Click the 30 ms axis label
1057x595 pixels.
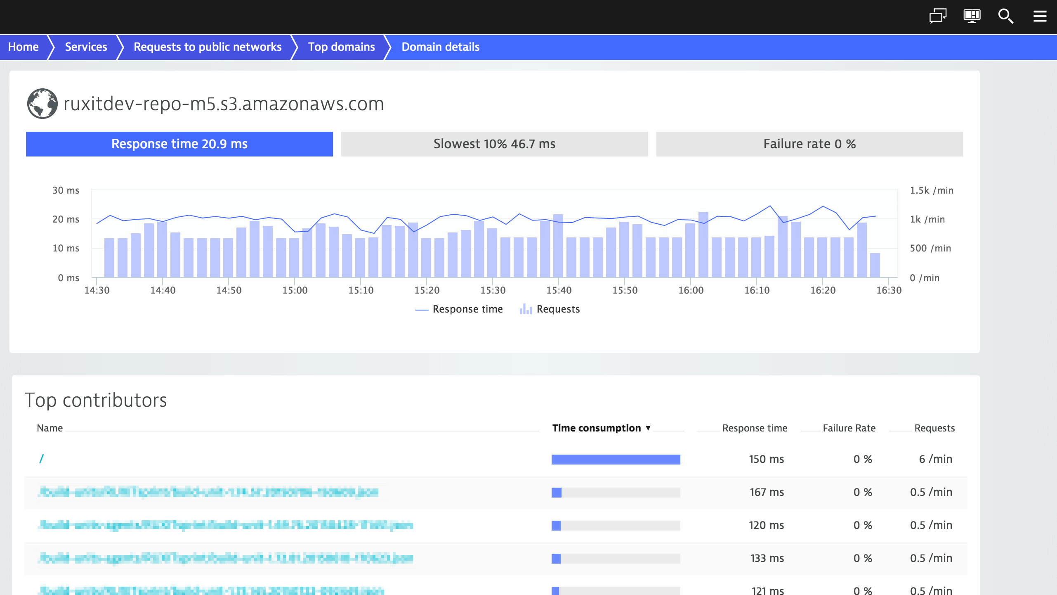(66, 190)
